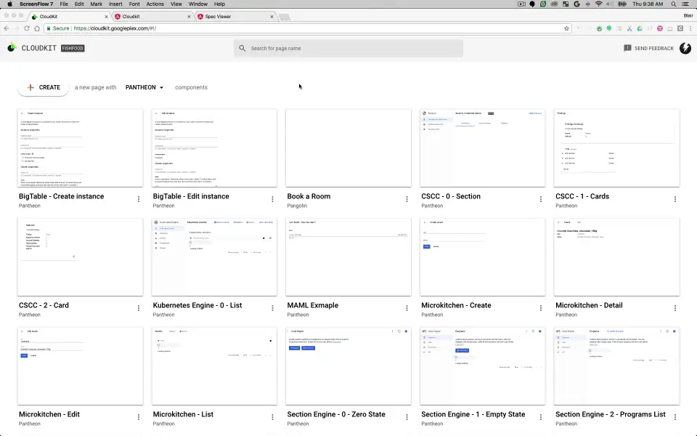Open the kebab menu for Microkitchen - Detail
This screenshot has height=436, width=697.
click(x=675, y=308)
